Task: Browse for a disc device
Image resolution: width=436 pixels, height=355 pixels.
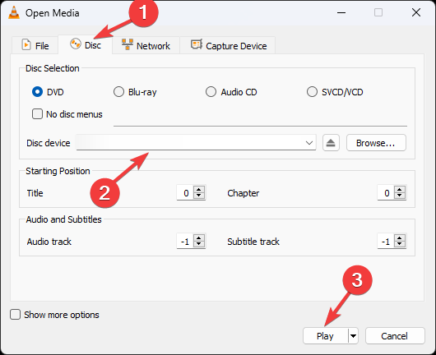Action: tap(376, 143)
